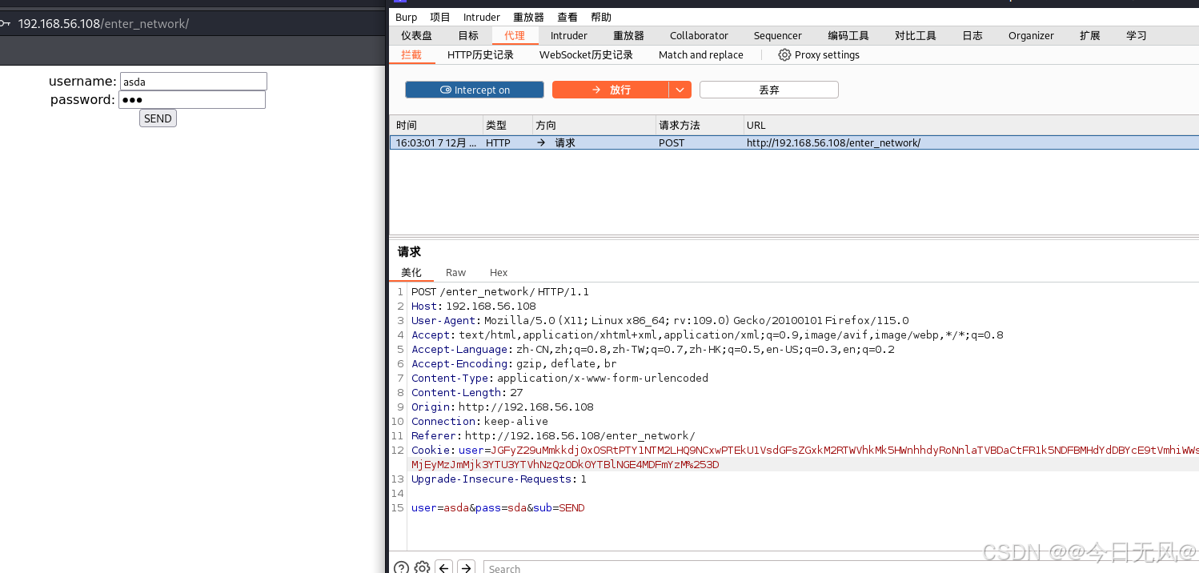Click the SEND button on login form

[158, 118]
